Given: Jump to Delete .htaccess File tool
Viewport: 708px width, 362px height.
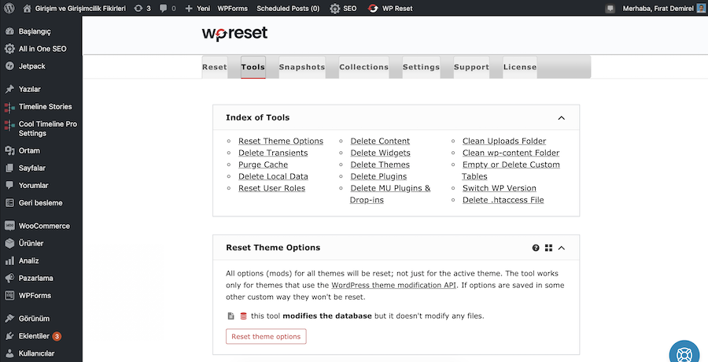Looking at the screenshot, I should pos(503,200).
